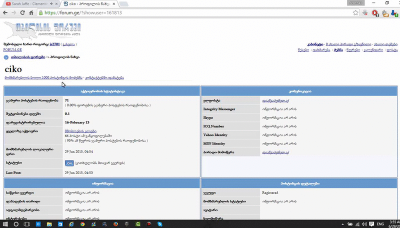
Task: Open Skype from the taskbar
Action: pyautogui.click(x=159, y=224)
